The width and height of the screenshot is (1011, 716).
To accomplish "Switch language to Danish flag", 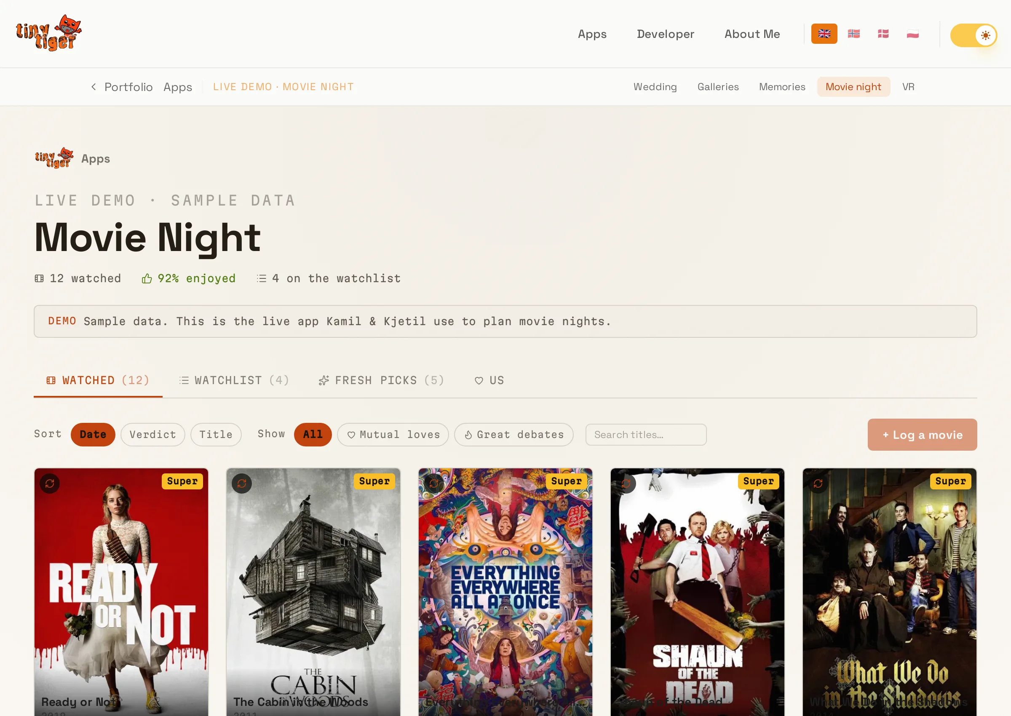I will pos(883,34).
